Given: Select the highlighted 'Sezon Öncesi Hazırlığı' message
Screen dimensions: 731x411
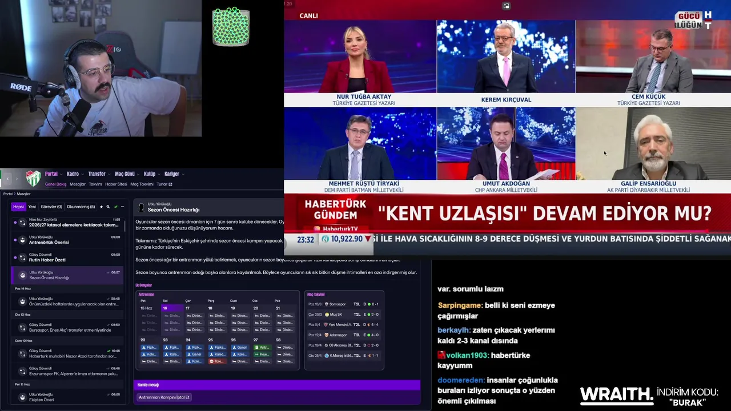Looking at the screenshot, I should 67,275.
